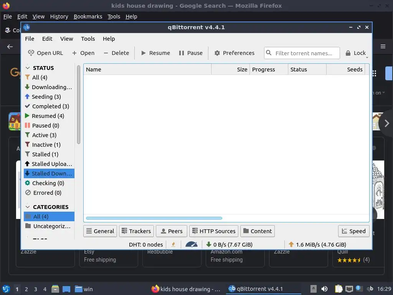Click the Delete torrent toolbar button

[116, 53]
